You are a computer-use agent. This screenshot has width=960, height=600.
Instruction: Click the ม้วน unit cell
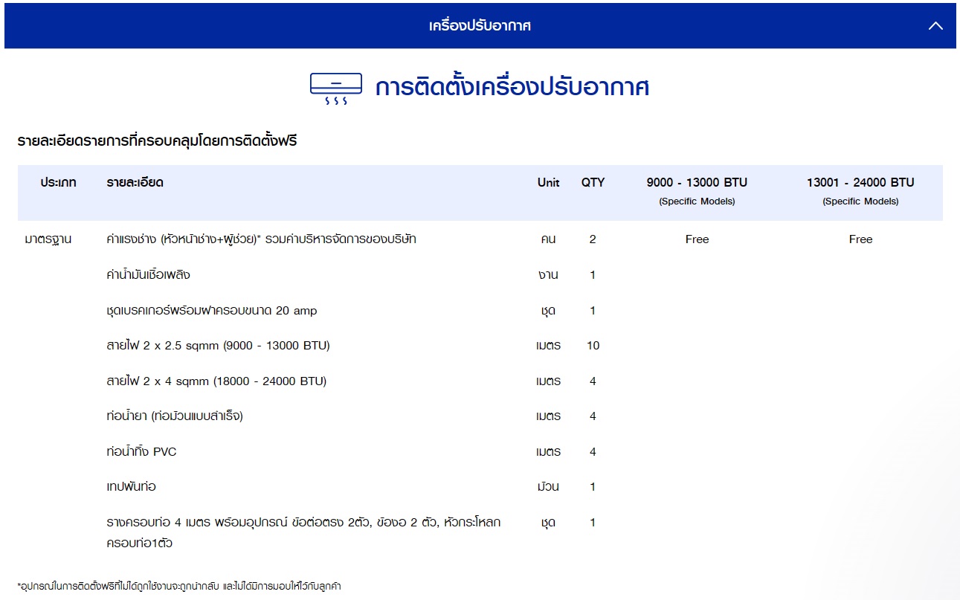[x=549, y=487]
